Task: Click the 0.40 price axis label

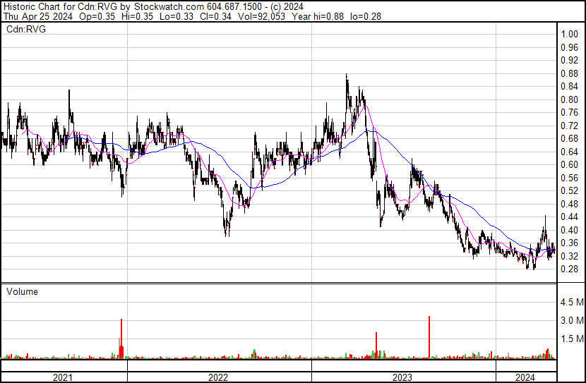Action: 570,230
